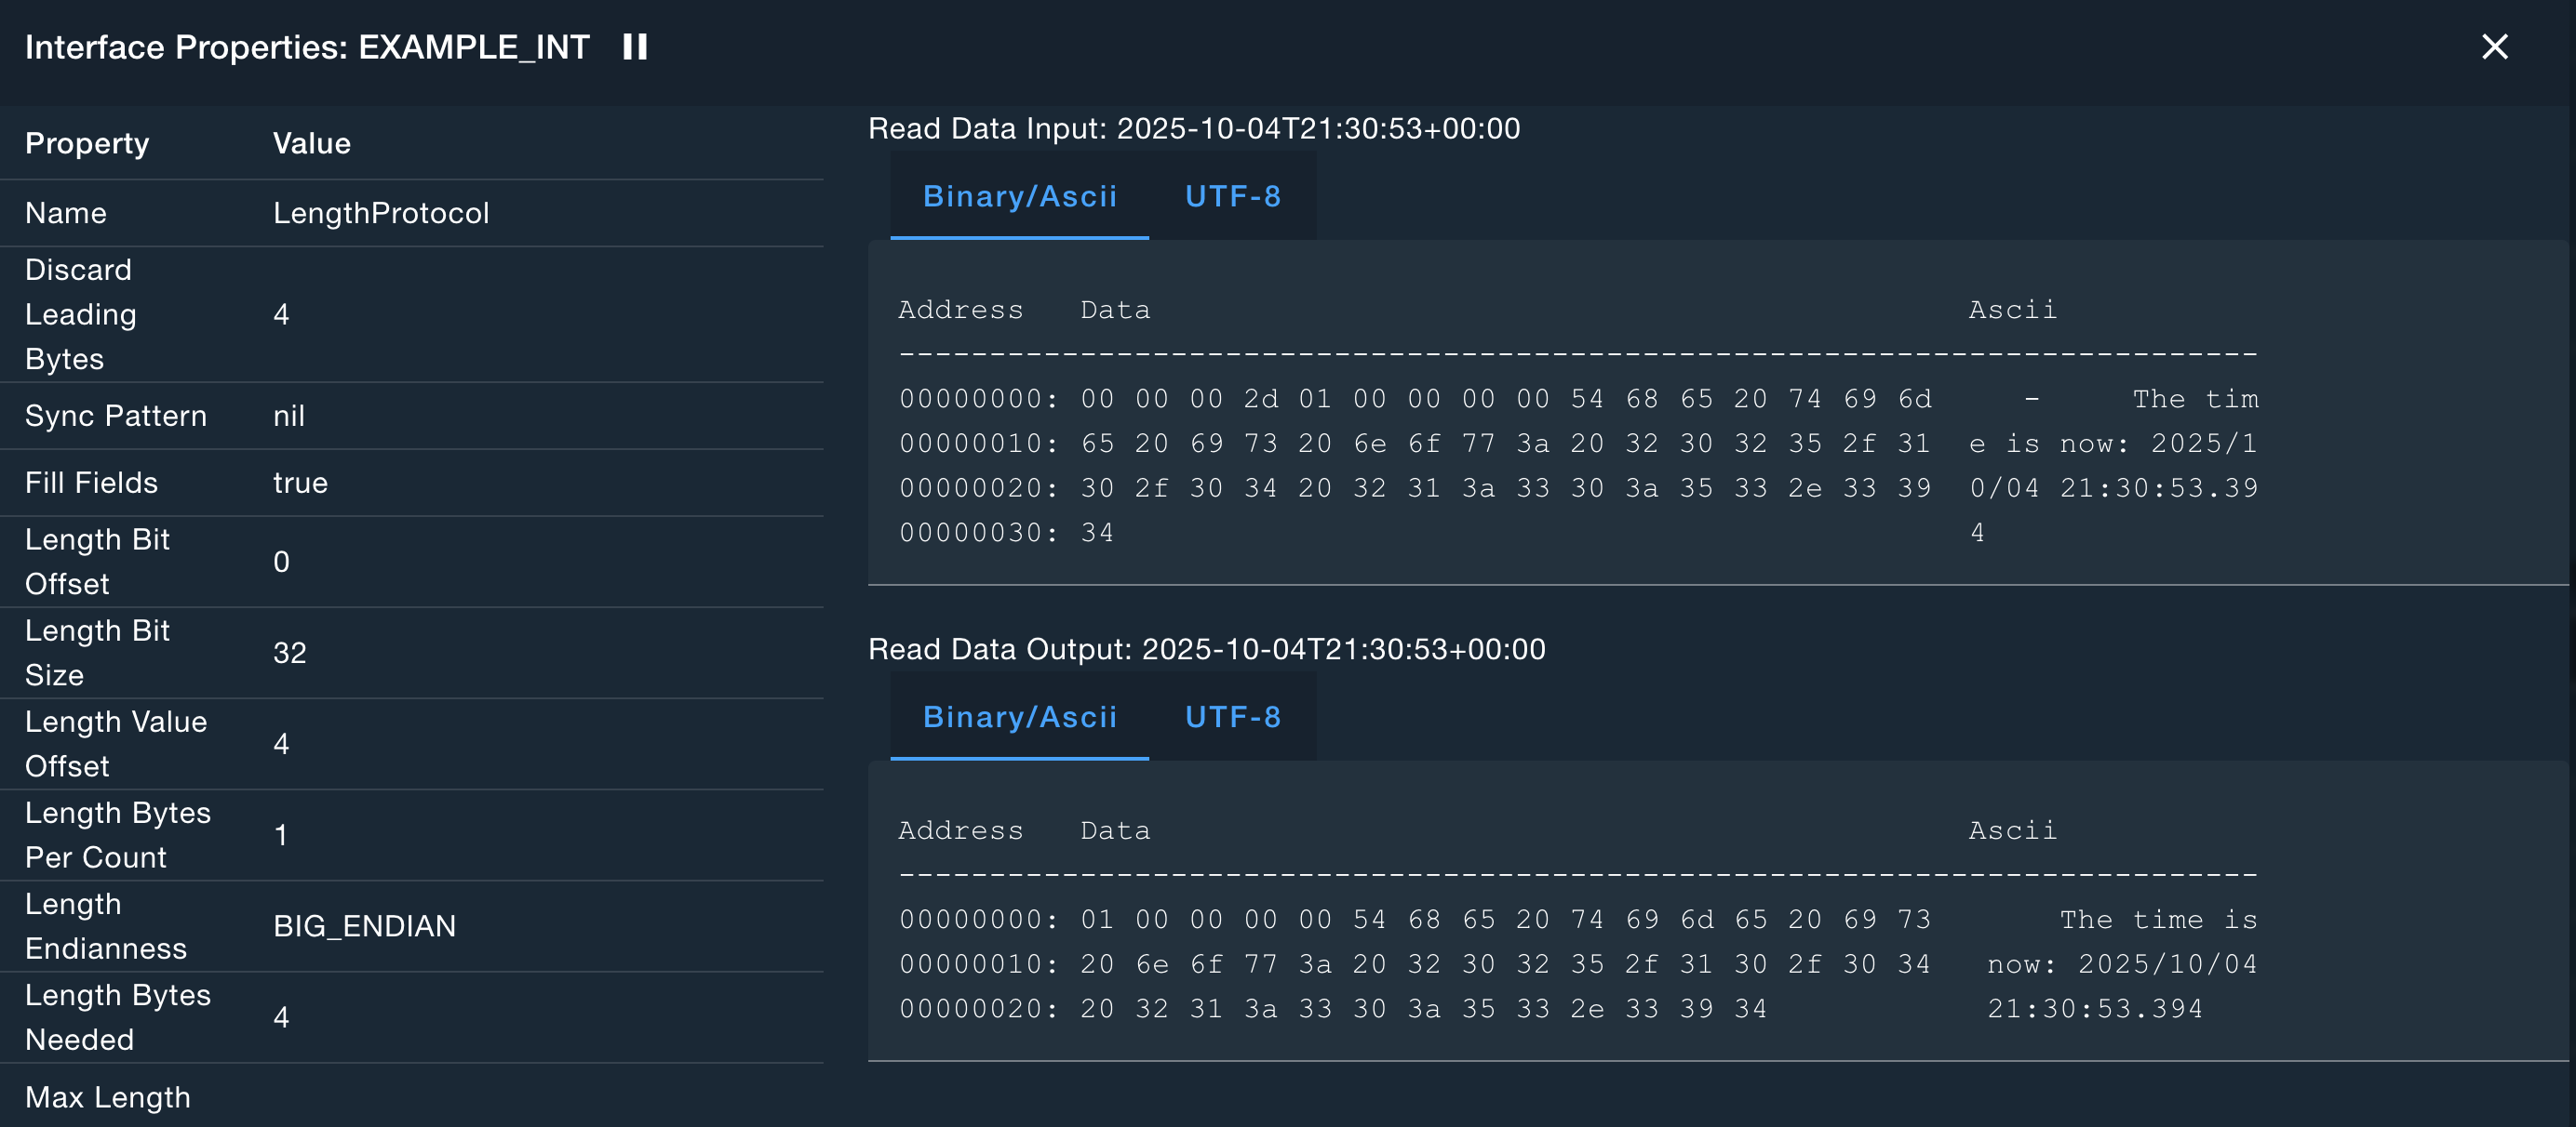This screenshot has width=2576, height=1127.
Task: Click the Property column header
Action: 87,143
